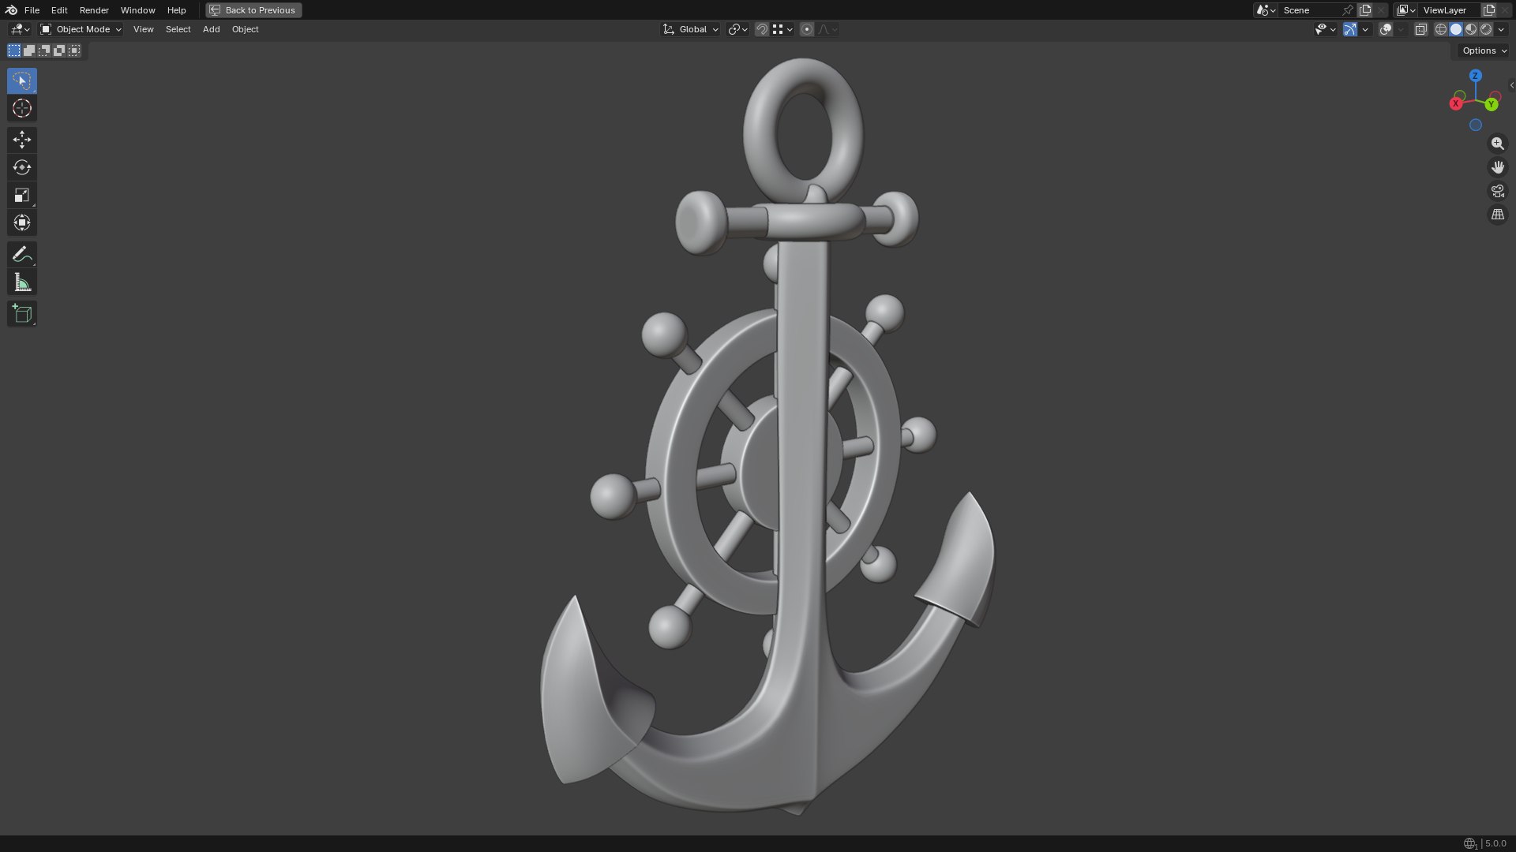The image size is (1516, 852).
Task: Activate the 3D Cursor tool
Action: pyautogui.click(x=22, y=108)
